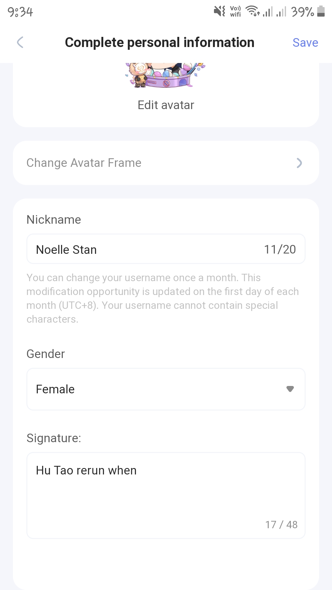Tap the muted sound status icon
Viewport: 332px width, 590px height.
tap(219, 12)
